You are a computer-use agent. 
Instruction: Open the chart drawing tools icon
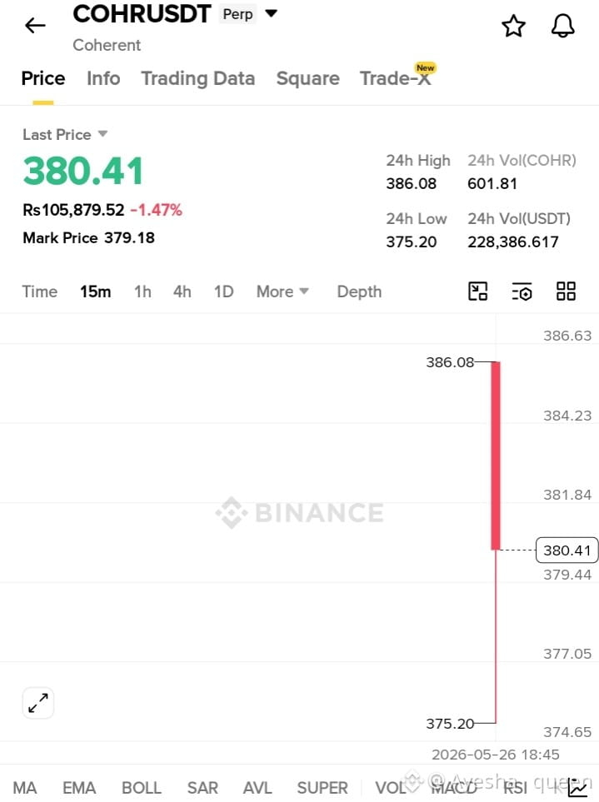477,291
